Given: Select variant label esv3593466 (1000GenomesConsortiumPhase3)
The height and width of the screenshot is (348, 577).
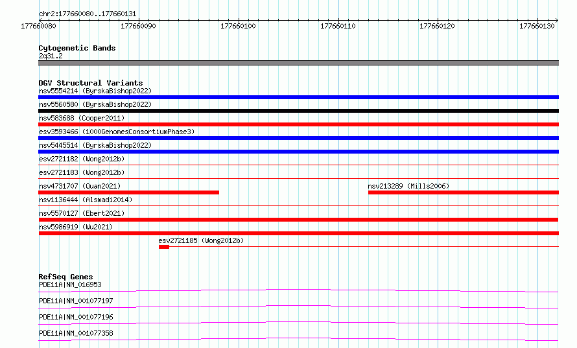Looking at the screenshot, I should tap(117, 132).
